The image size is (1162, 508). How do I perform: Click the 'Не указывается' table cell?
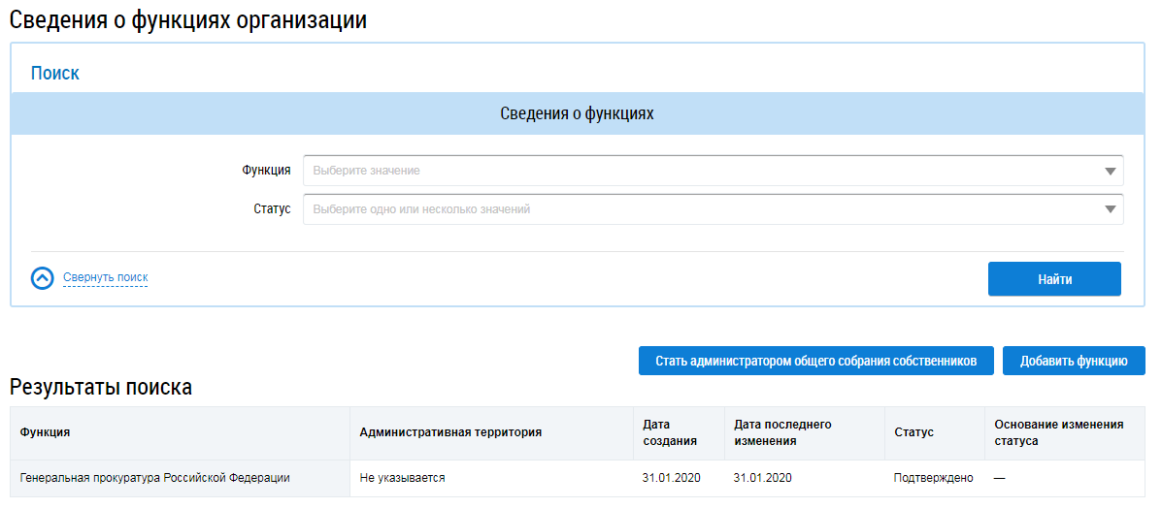tap(402, 478)
